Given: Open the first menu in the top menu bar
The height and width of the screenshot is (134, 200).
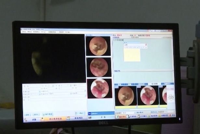Looking at the screenshot, I should tap(24, 32).
